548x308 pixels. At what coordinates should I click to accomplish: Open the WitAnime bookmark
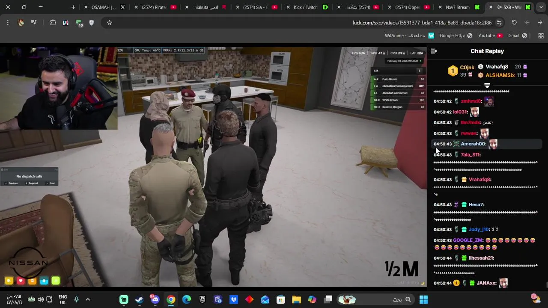(409, 36)
